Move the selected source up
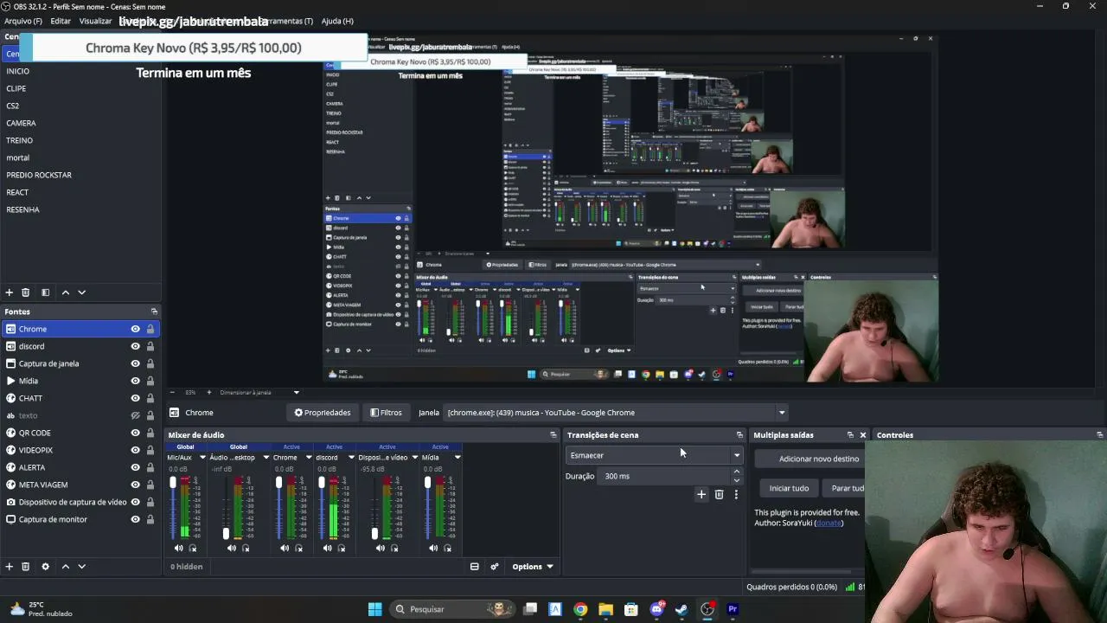The image size is (1107, 623). click(65, 567)
